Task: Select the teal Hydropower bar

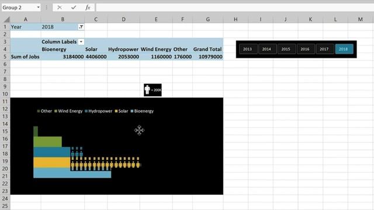Action: click(52, 152)
